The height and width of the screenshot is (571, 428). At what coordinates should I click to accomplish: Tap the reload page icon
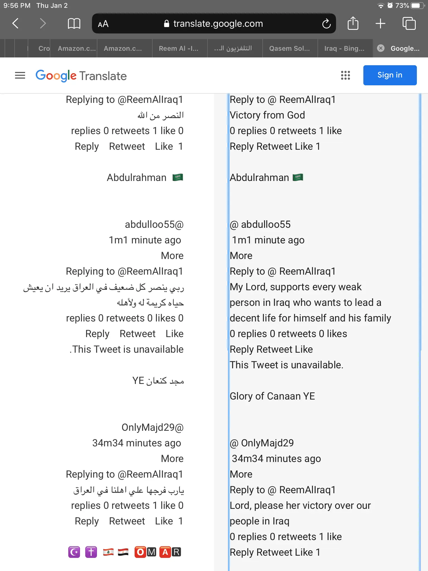click(326, 24)
